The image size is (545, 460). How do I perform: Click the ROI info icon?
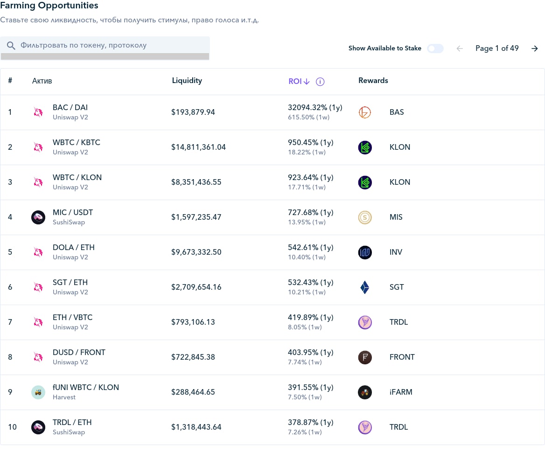pyautogui.click(x=320, y=82)
